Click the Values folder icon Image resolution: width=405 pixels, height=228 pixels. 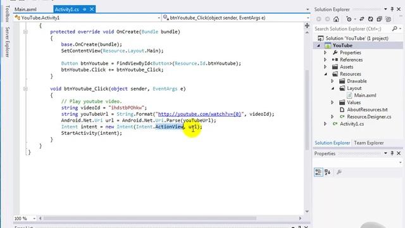point(342,103)
